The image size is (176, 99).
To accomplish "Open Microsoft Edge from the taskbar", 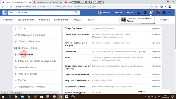I will (10, 97).
